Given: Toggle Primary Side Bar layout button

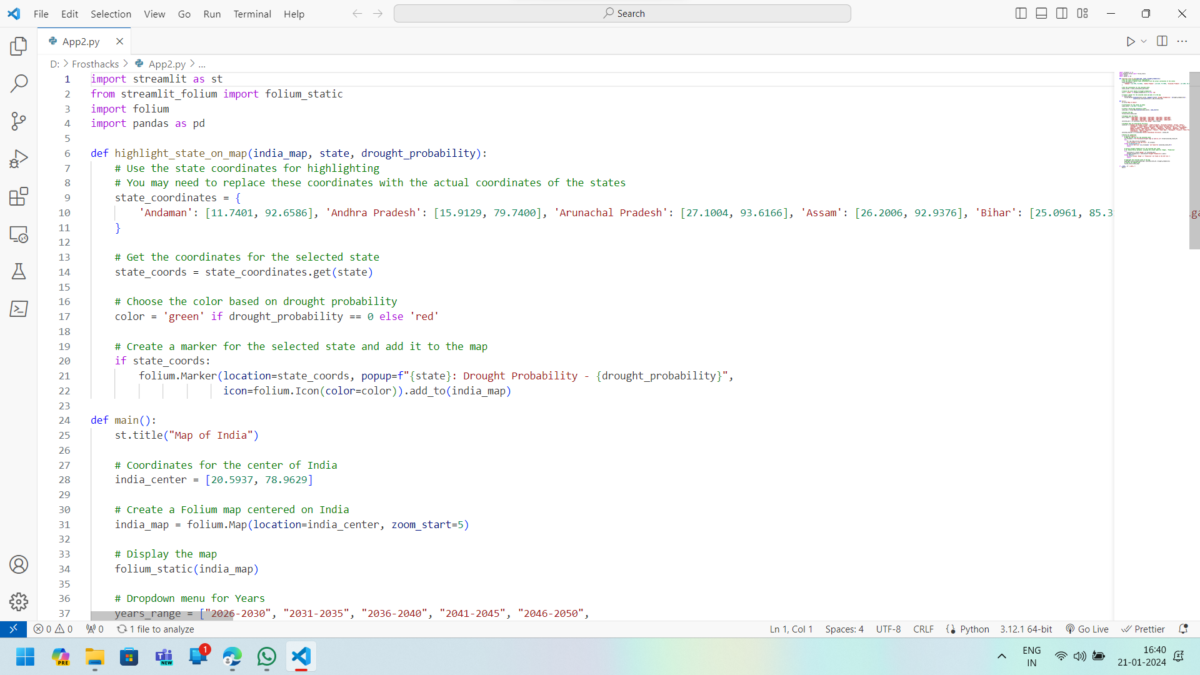Looking at the screenshot, I should coord(1021,13).
